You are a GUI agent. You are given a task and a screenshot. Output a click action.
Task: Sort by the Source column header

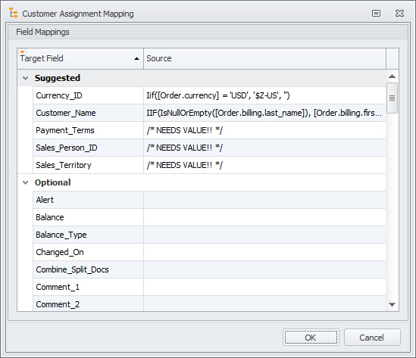tap(264, 58)
